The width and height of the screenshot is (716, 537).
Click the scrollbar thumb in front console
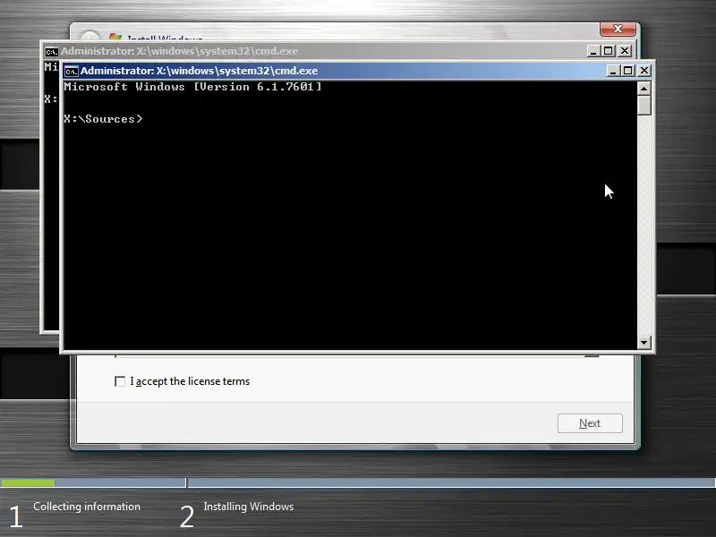(x=644, y=105)
